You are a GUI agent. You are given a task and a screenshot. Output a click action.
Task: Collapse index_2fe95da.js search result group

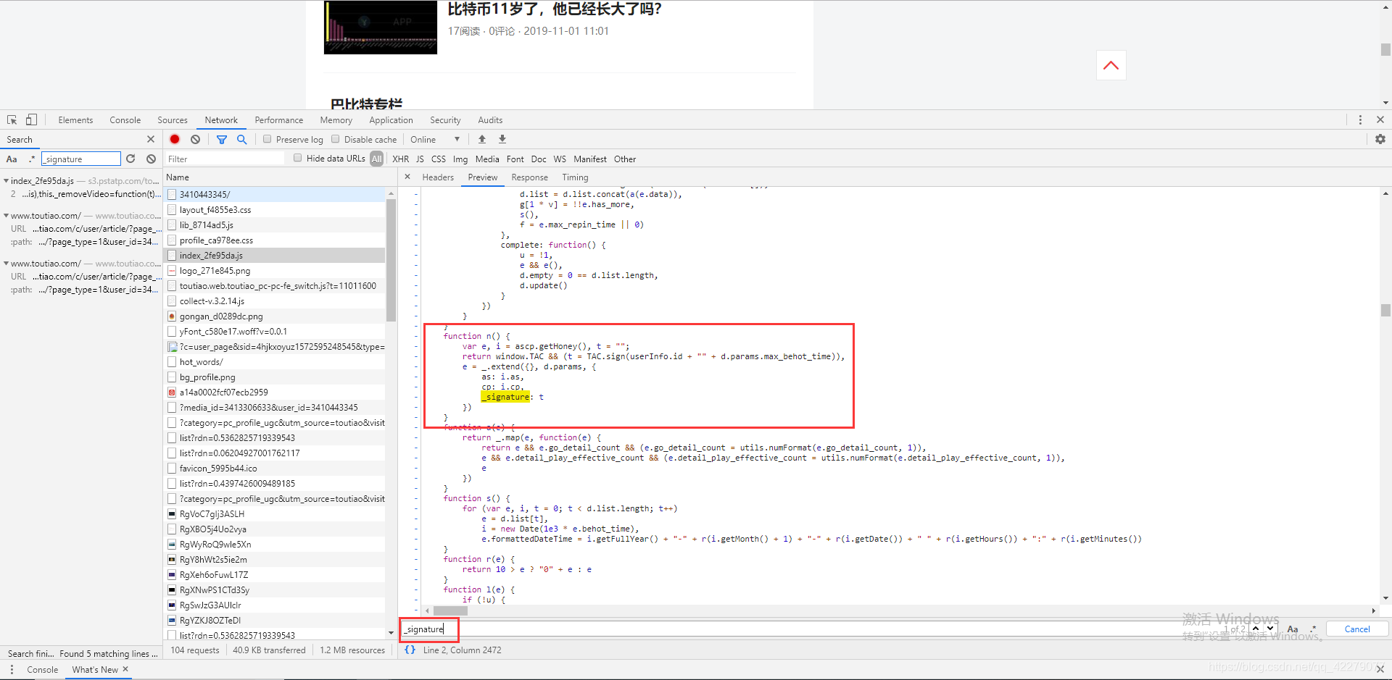coord(6,180)
